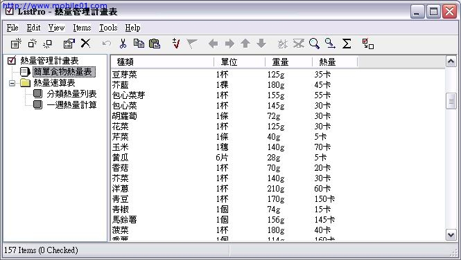Click the 150卡 calorie value

(324, 199)
